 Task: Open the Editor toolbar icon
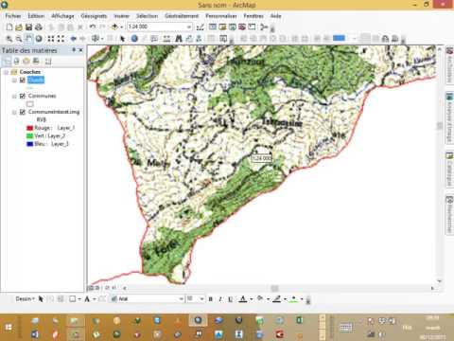tap(200, 27)
